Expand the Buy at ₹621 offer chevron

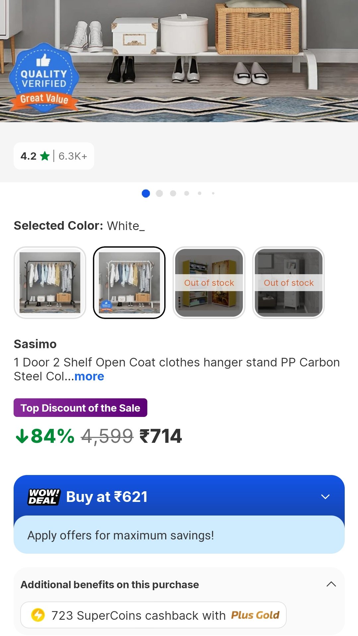pyautogui.click(x=325, y=497)
